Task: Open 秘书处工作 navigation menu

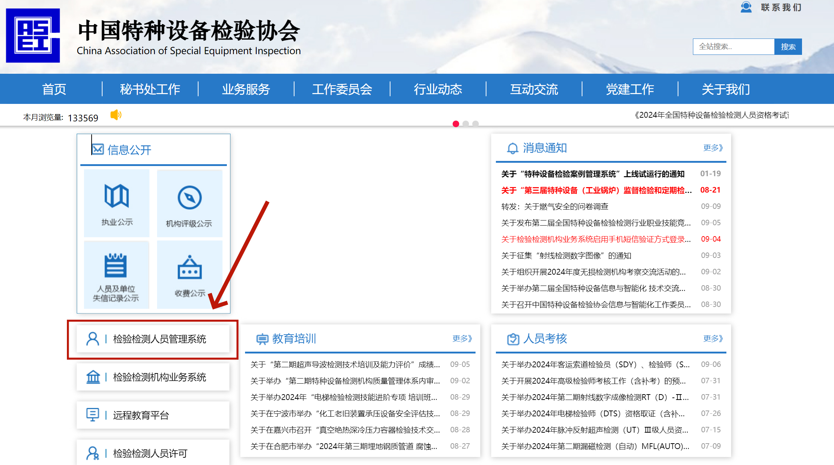Action: 150,89
